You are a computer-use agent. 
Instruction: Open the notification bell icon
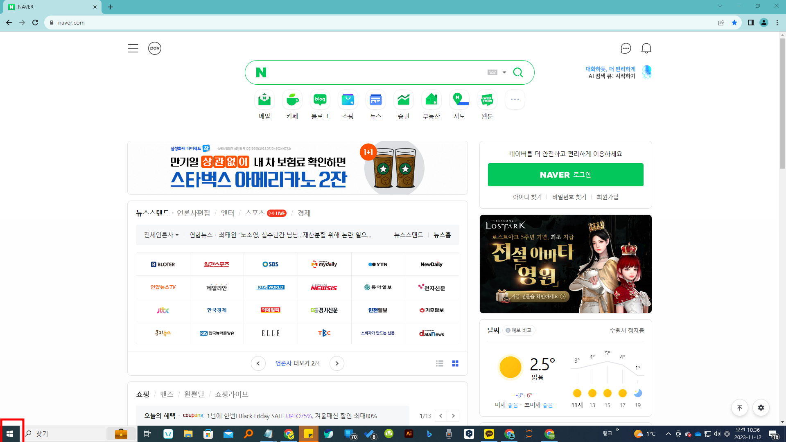coord(646,48)
